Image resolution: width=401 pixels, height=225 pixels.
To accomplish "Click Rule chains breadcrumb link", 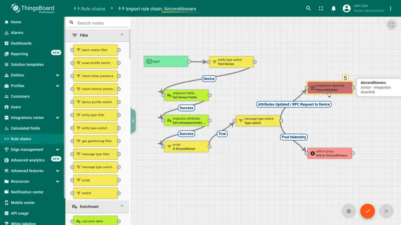I will tap(90, 8).
